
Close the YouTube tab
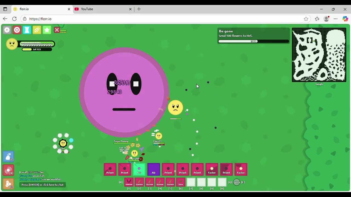click(x=131, y=9)
